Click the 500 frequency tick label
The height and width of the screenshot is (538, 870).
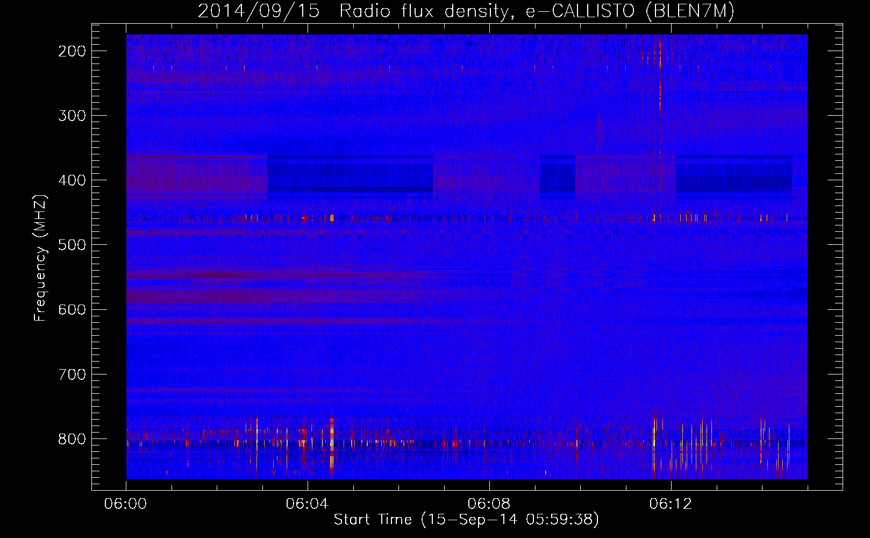(x=72, y=245)
